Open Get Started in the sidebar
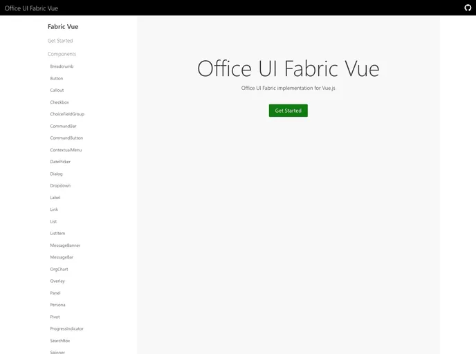The image size is (476, 354). 60,41
